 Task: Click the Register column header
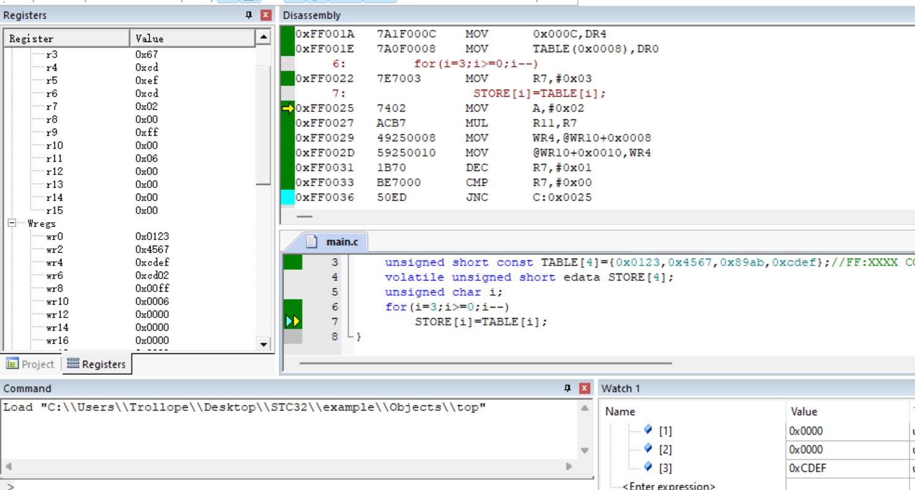(67, 38)
